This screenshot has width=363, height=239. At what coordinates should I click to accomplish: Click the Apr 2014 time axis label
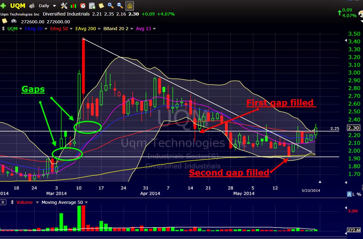150,193
